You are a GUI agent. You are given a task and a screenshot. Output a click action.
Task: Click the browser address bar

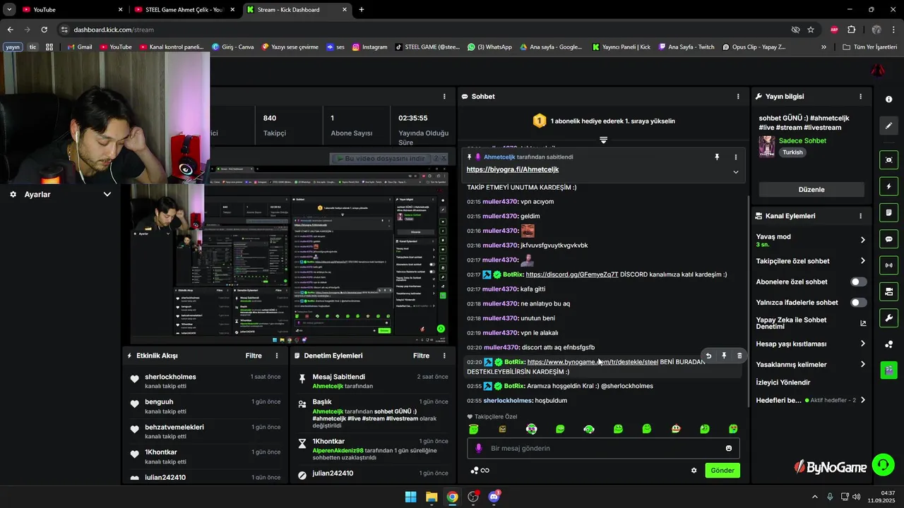[x=424, y=30]
